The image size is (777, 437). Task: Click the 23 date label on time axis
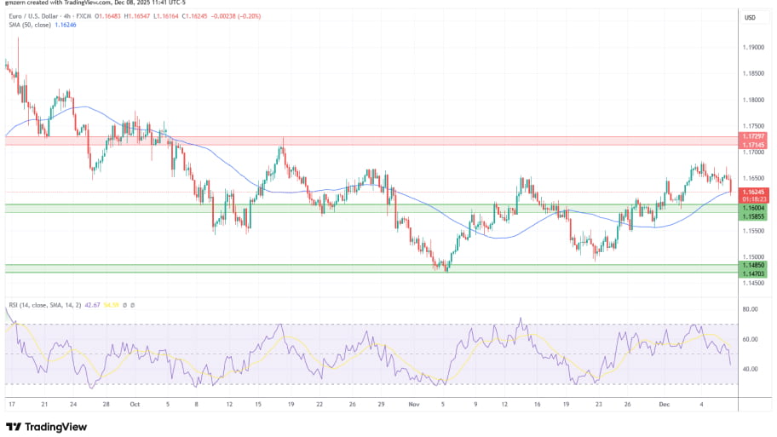599,405
